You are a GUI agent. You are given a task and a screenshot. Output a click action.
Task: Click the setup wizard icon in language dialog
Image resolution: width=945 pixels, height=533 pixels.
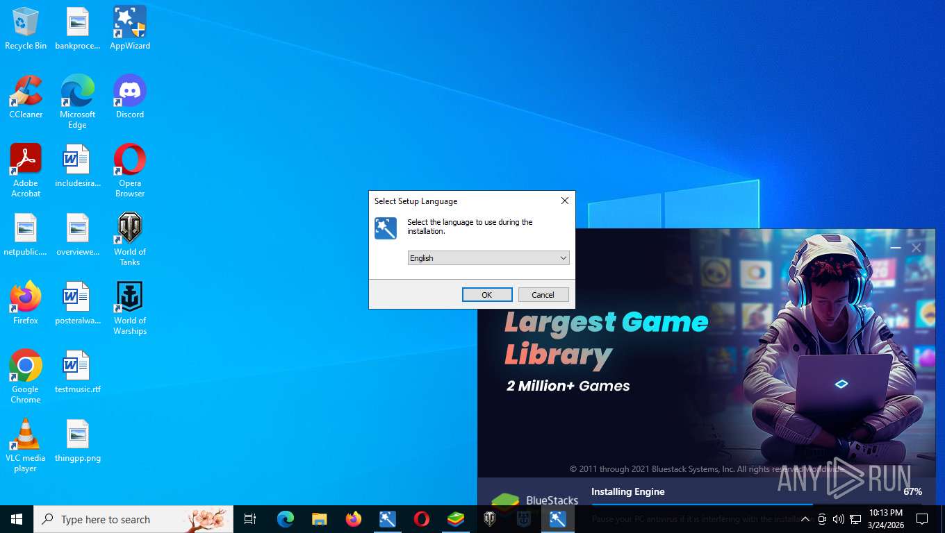[386, 228]
